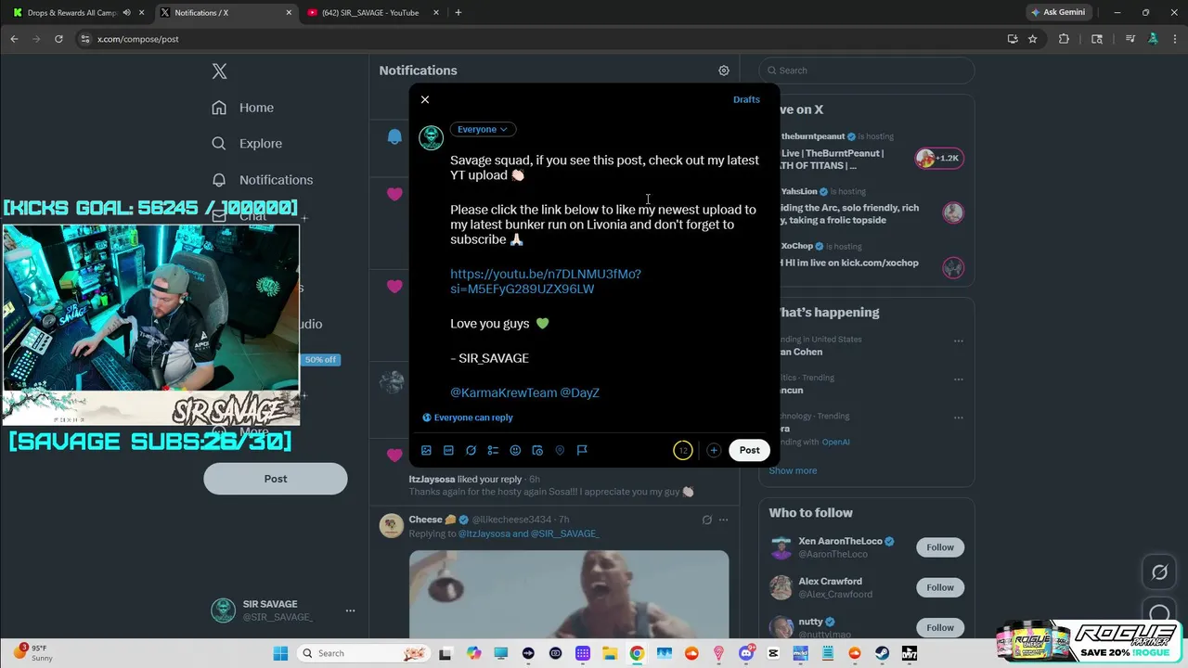Click the @KarmaKrewTeam mention
1188x668 pixels.
tap(503, 392)
